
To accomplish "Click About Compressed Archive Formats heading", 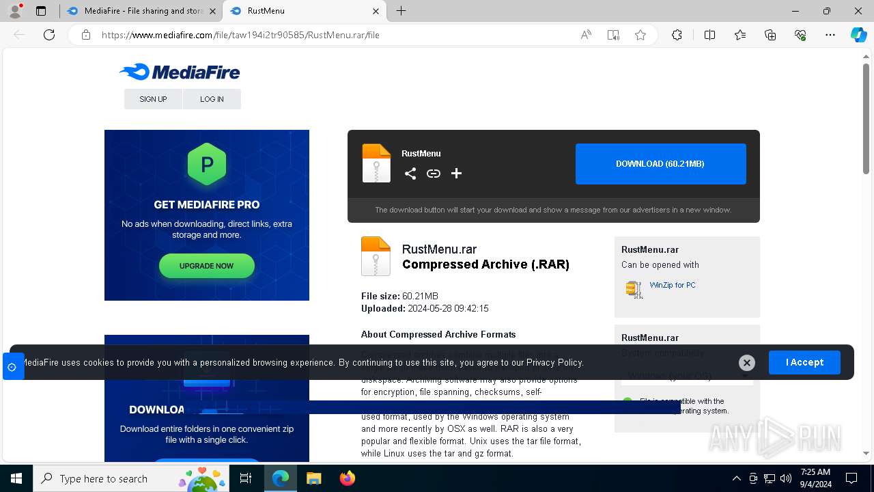I will [x=438, y=334].
